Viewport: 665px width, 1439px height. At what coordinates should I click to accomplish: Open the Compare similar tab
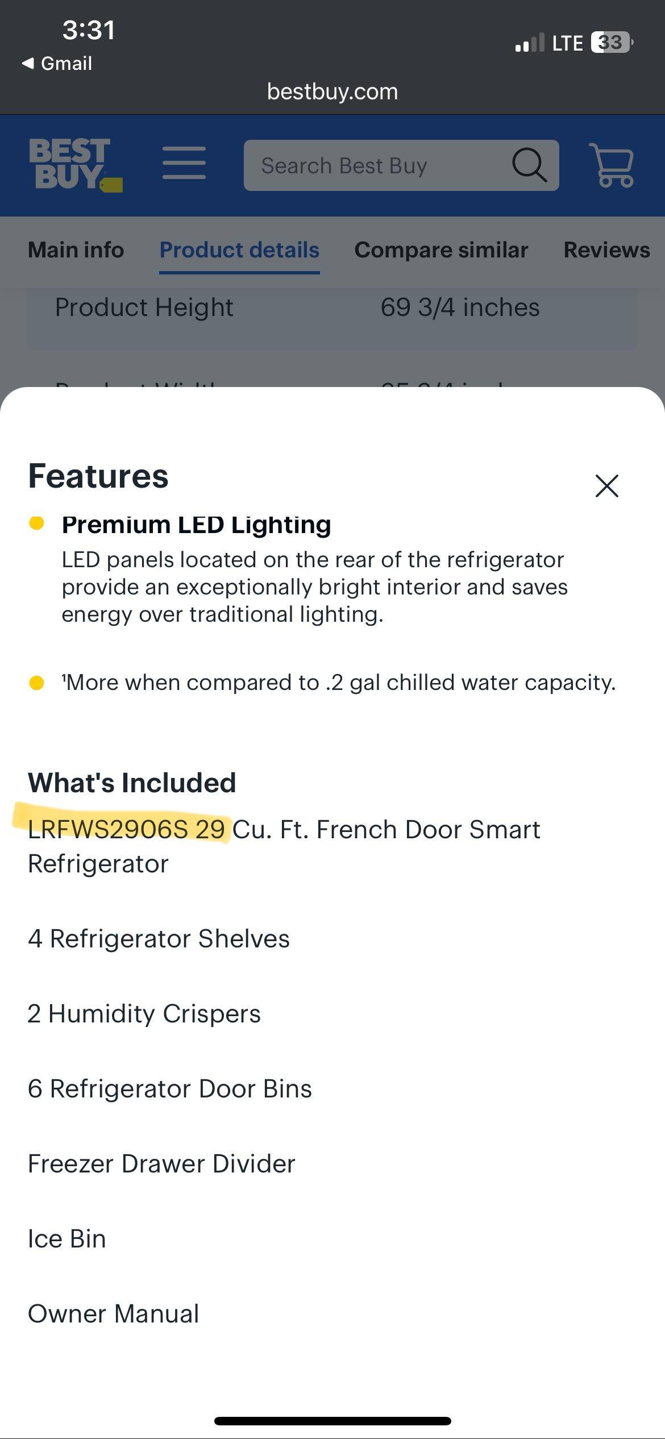(x=441, y=250)
